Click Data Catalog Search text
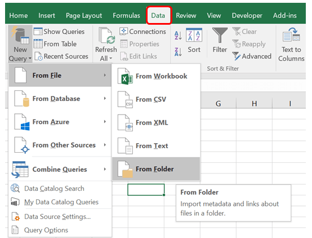The height and width of the screenshot is (238, 312). 54,189
